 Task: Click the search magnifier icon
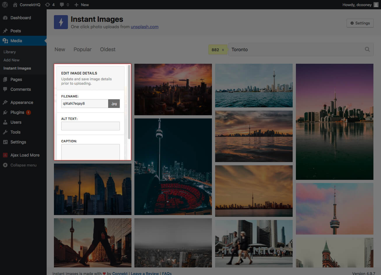(x=367, y=49)
